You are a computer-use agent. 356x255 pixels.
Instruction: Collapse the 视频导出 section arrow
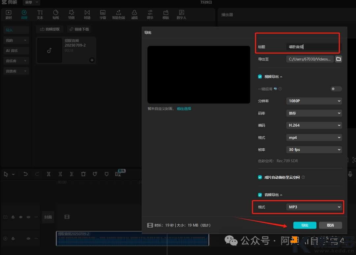[281, 77]
